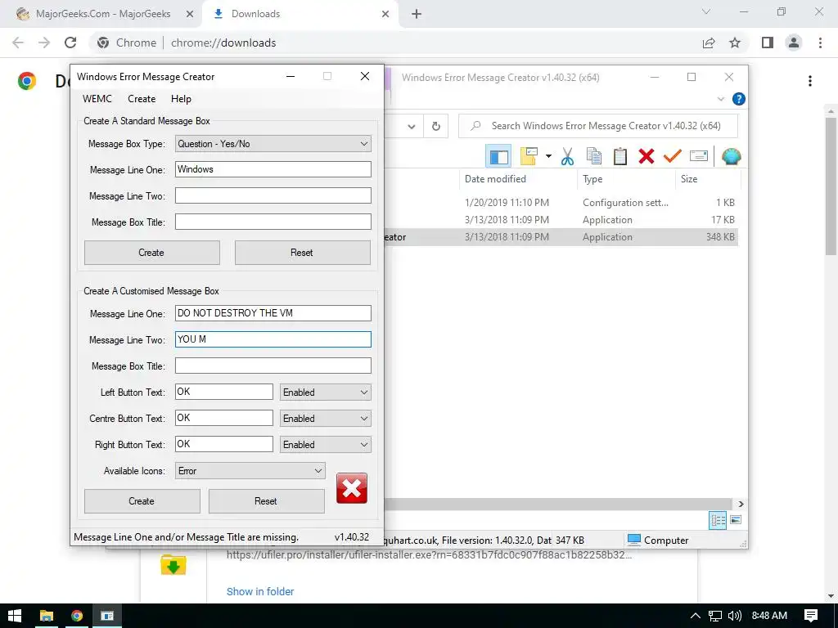Switch to MajorGeeks.Com tab
Screen dimensions: 838x628
pos(101,14)
